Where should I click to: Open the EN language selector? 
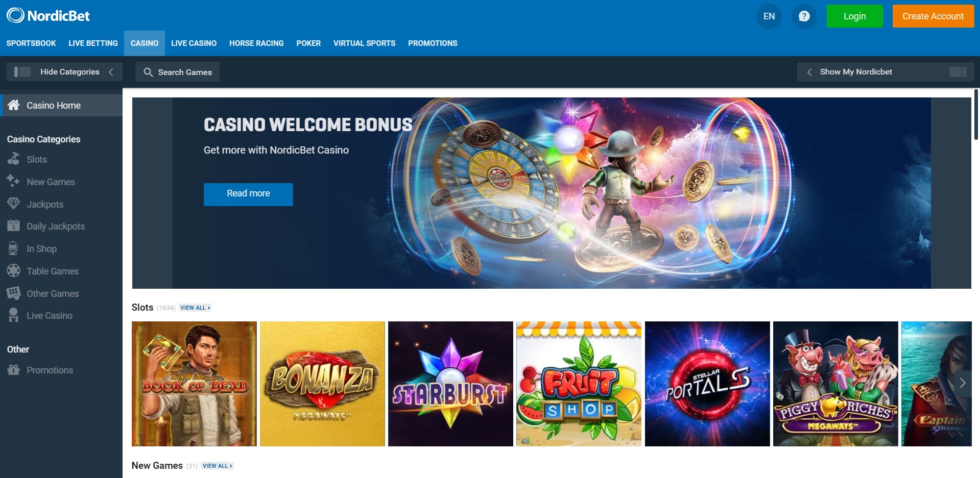[x=769, y=16]
